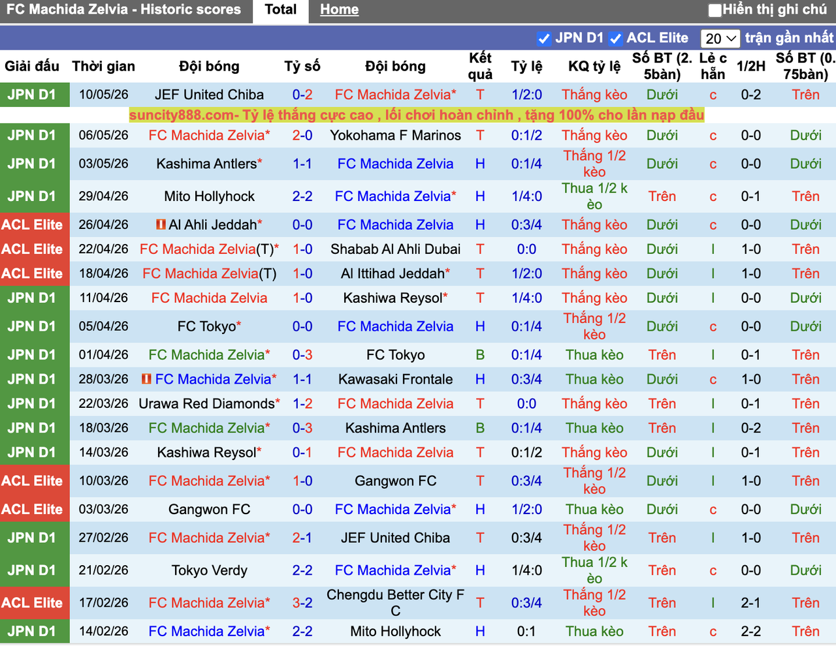Click the JPN D1 badge on the 21/02/26 row
This screenshot has height=646, width=836.
(x=33, y=571)
